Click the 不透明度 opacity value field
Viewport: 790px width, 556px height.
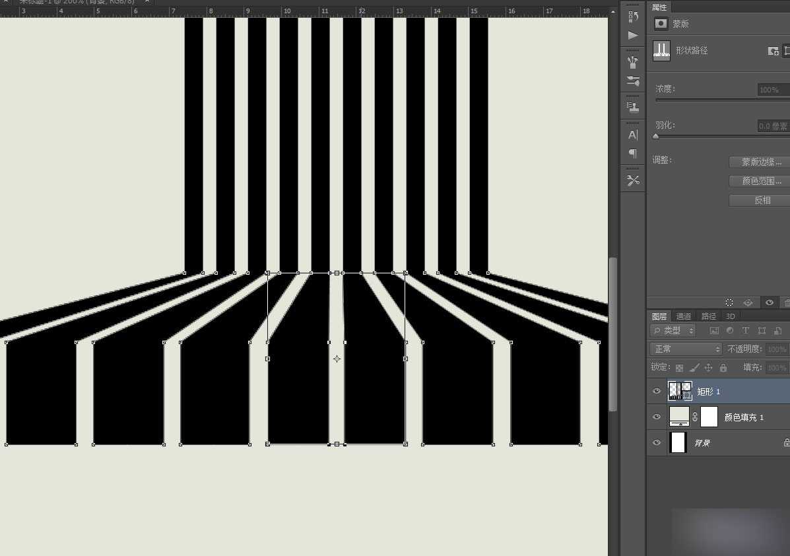(x=777, y=349)
